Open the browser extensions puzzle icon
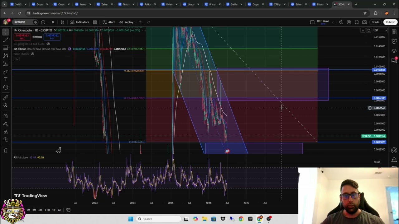Screen dimensions: 399x224 click(376, 13)
